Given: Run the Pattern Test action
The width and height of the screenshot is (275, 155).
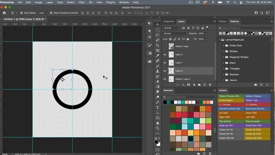Looking at the screenshot, I should [x=257, y=100].
